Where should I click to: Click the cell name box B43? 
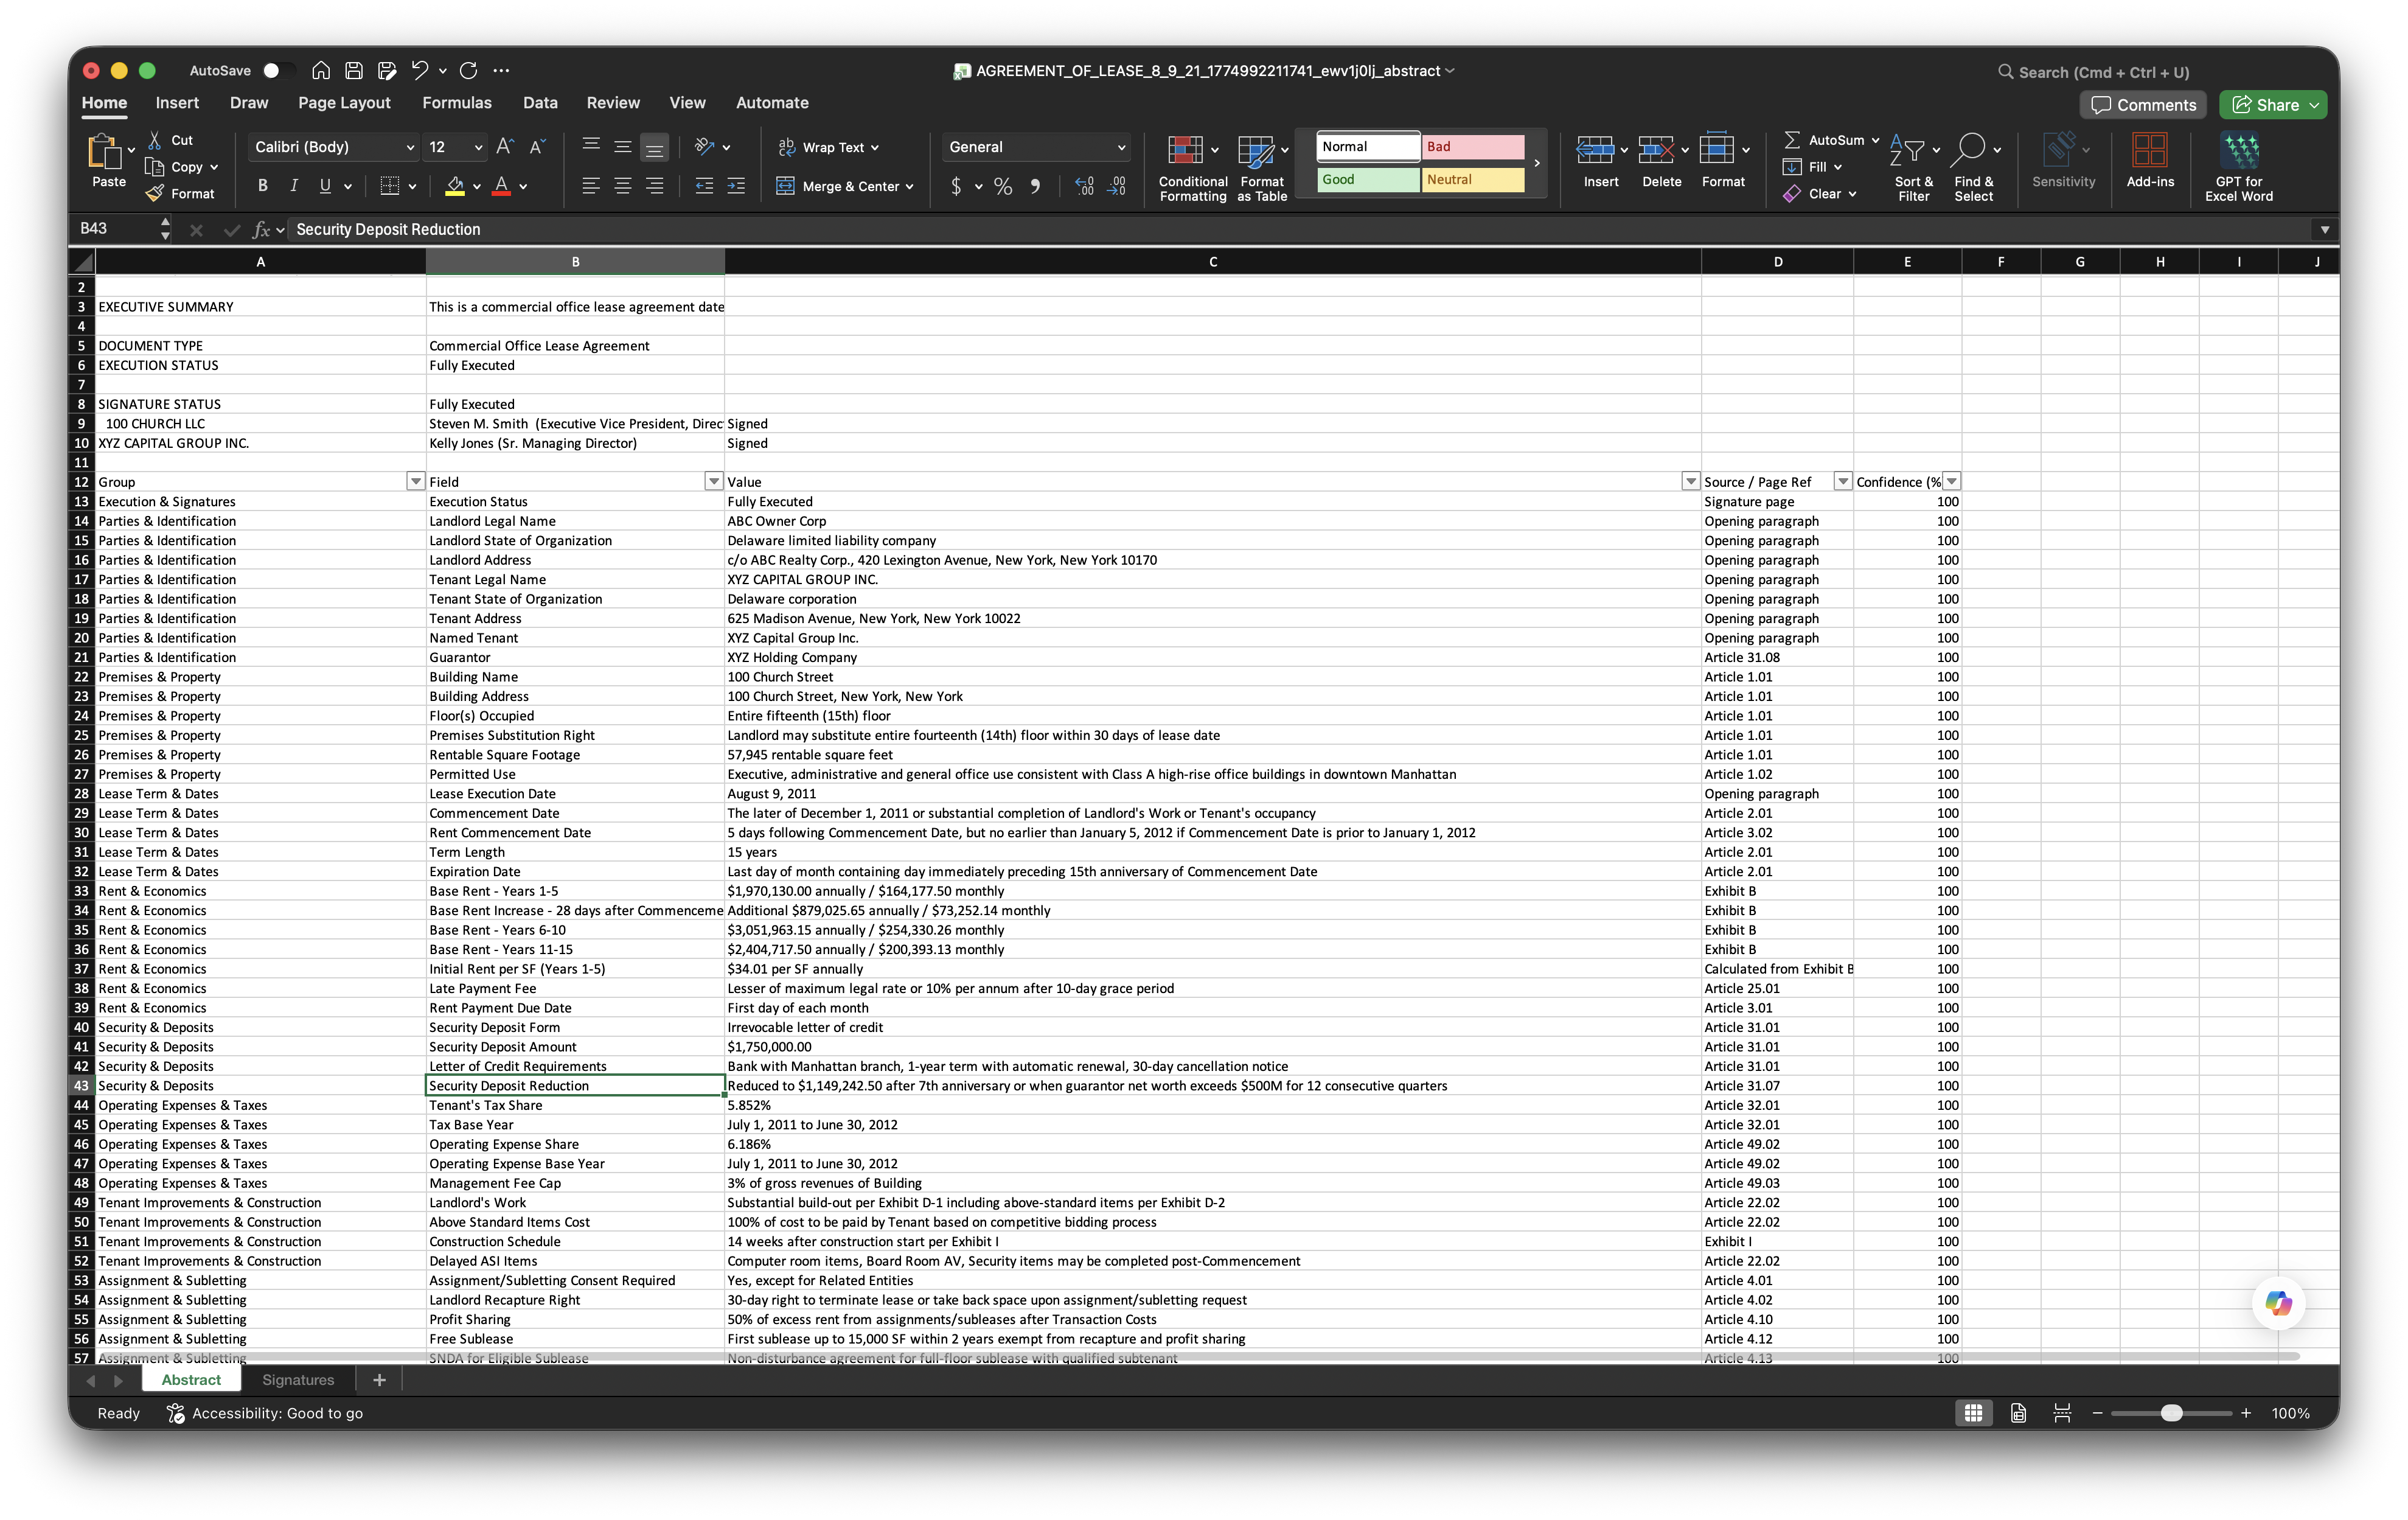[x=113, y=229]
